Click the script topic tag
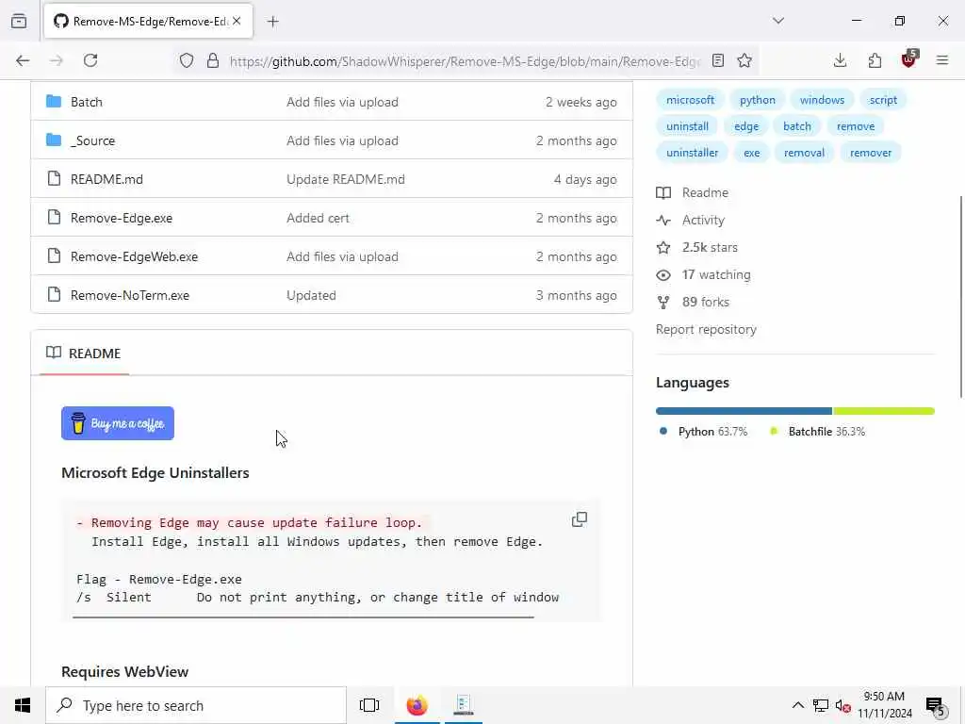This screenshot has height=724, width=965. pyautogui.click(x=882, y=100)
